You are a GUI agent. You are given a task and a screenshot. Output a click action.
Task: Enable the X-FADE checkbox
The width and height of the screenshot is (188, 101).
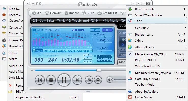(x=98, y=48)
